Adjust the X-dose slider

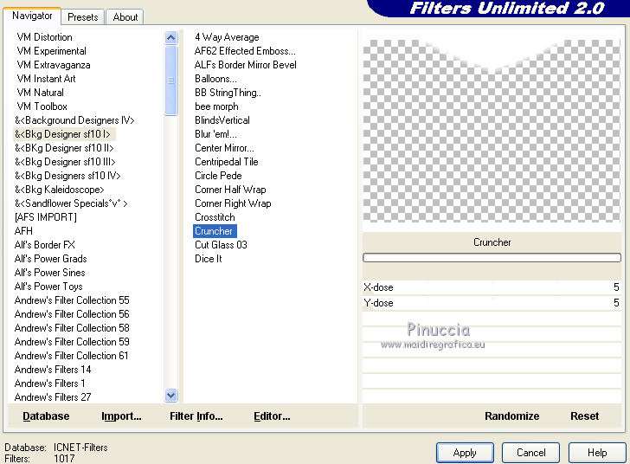point(492,287)
